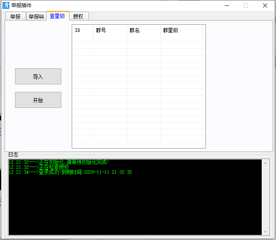Click log scrollbar up arrow

(x=265, y=163)
